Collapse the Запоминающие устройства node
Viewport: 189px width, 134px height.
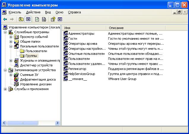pos(5,70)
